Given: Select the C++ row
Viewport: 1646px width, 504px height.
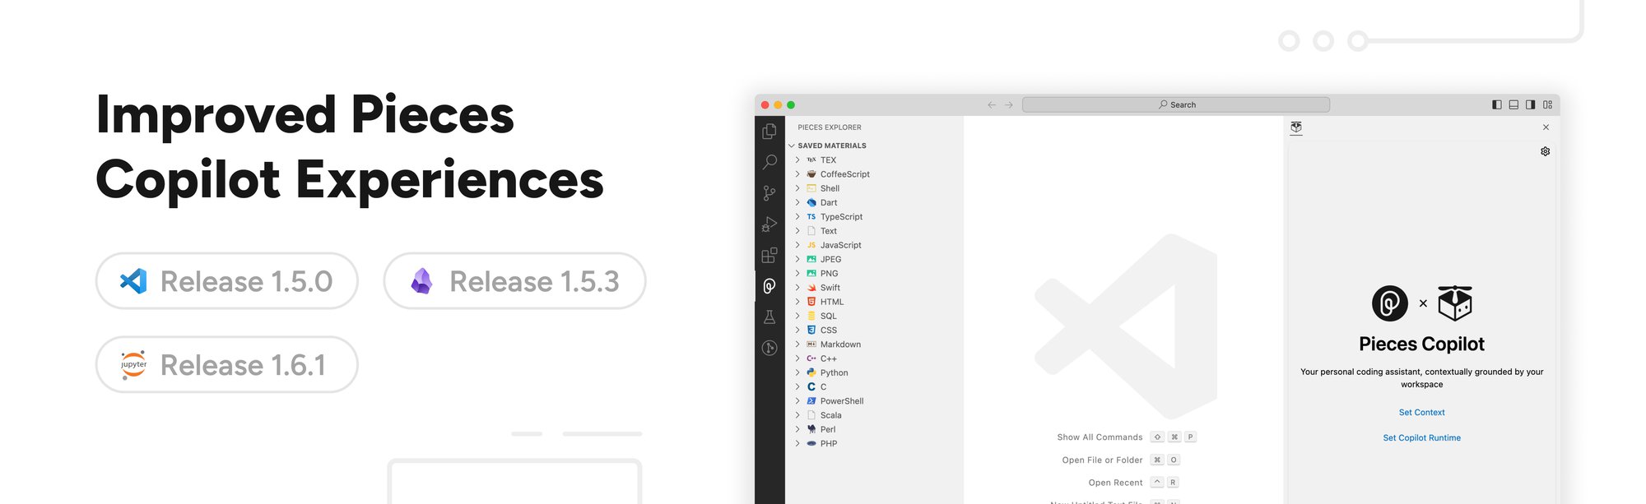Looking at the screenshot, I should [874, 358].
